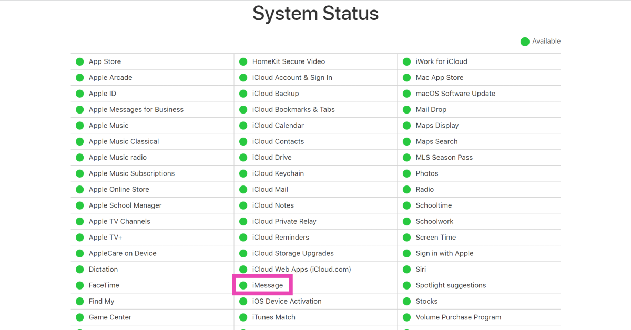This screenshot has width=631, height=330.
Task: Click the iCloud Keychain label
Action: [x=278, y=173]
